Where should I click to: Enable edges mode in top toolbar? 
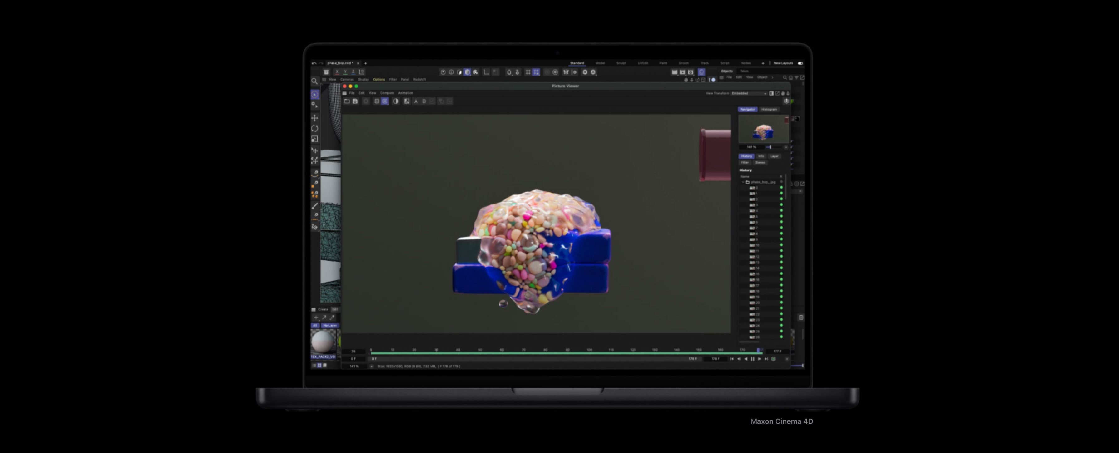[451, 72]
